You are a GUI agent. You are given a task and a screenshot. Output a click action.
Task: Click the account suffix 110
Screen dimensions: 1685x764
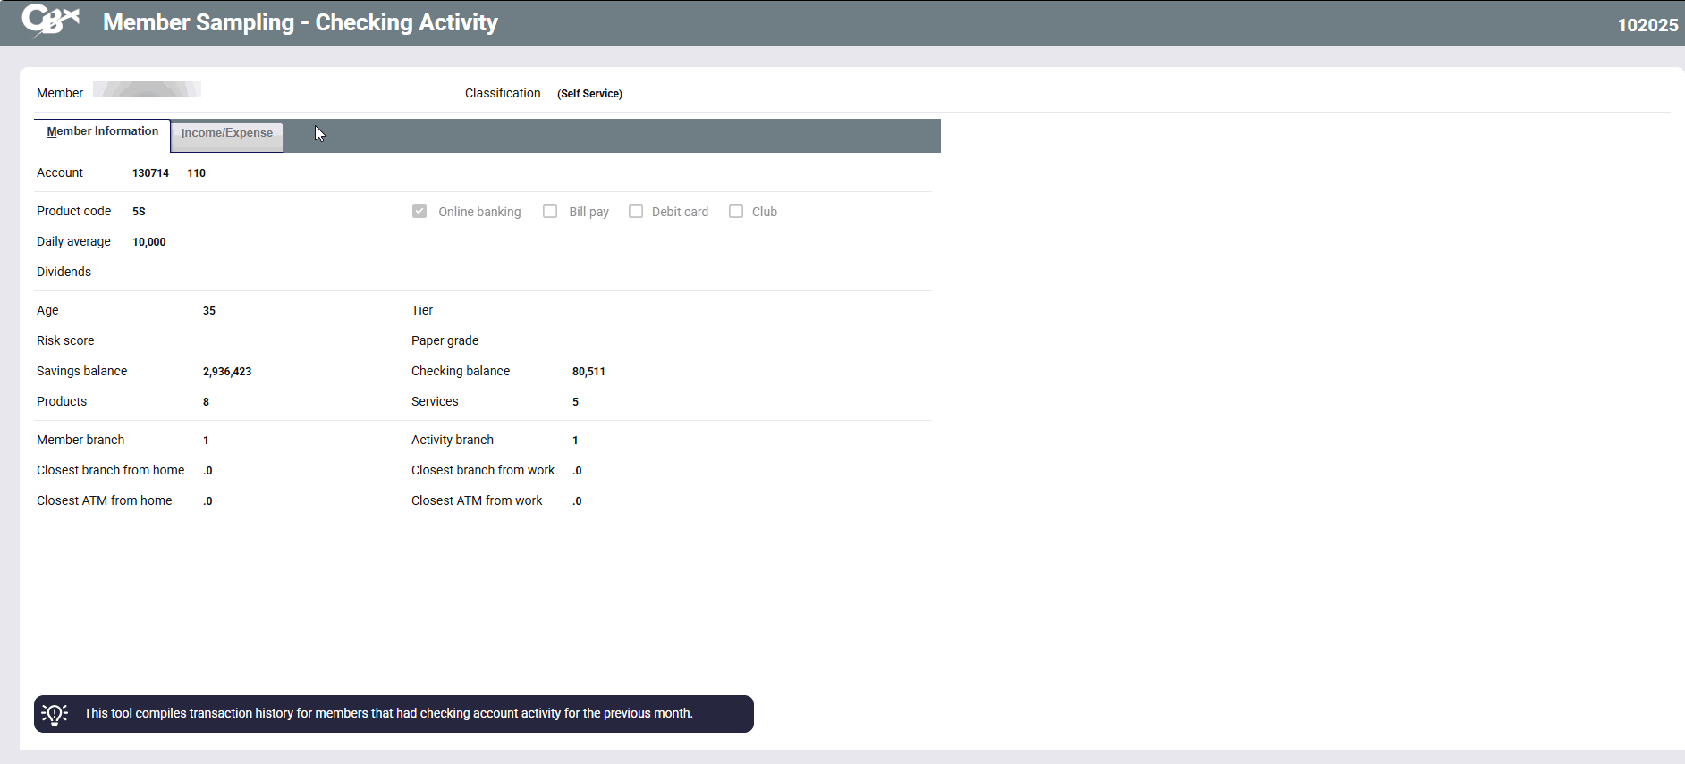(196, 173)
